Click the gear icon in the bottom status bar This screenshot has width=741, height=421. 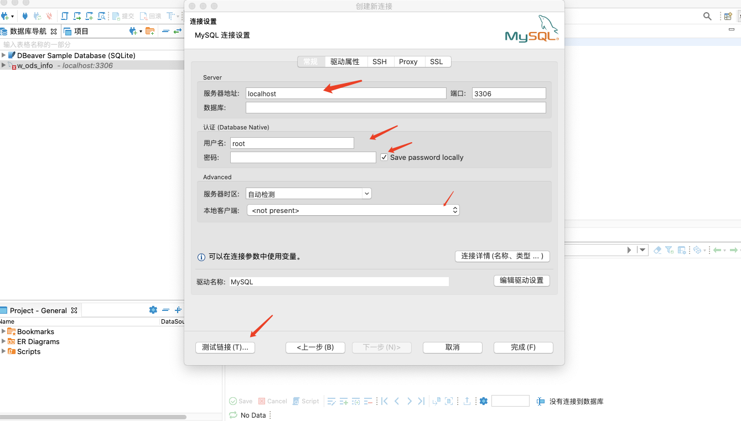tap(483, 401)
